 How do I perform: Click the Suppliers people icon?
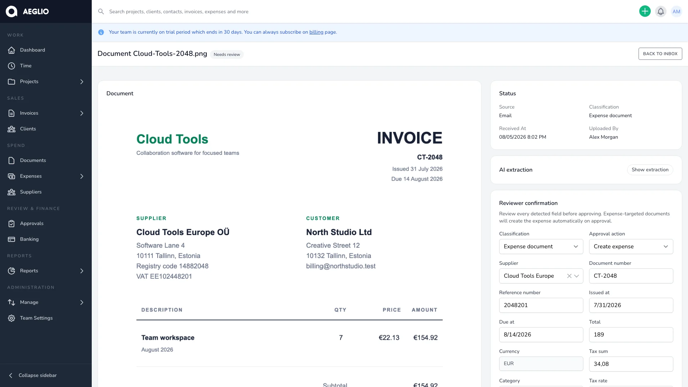(x=11, y=192)
